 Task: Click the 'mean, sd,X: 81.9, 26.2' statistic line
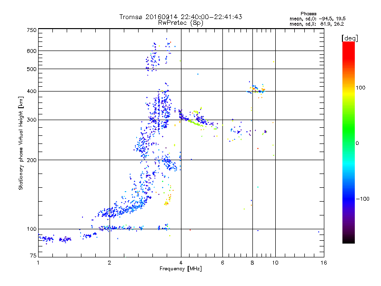pos(317,24)
